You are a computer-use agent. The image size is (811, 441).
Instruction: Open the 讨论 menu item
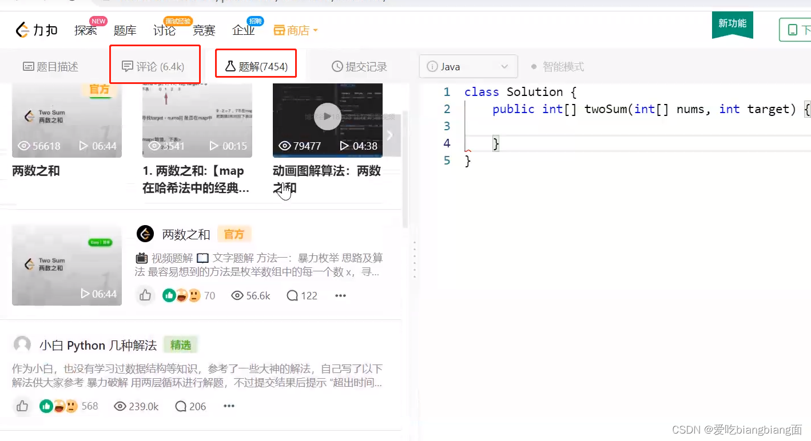165,30
